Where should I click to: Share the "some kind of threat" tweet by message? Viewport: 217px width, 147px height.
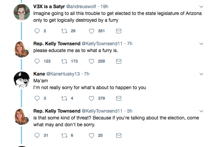[x=119, y=135]
